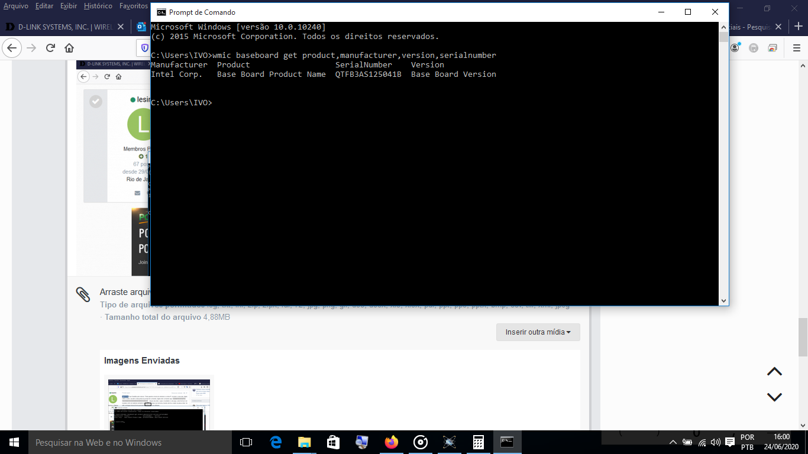
Task: Click scroll-down arrow in command prompt scrollbar
Action: [x=723, y=300]
